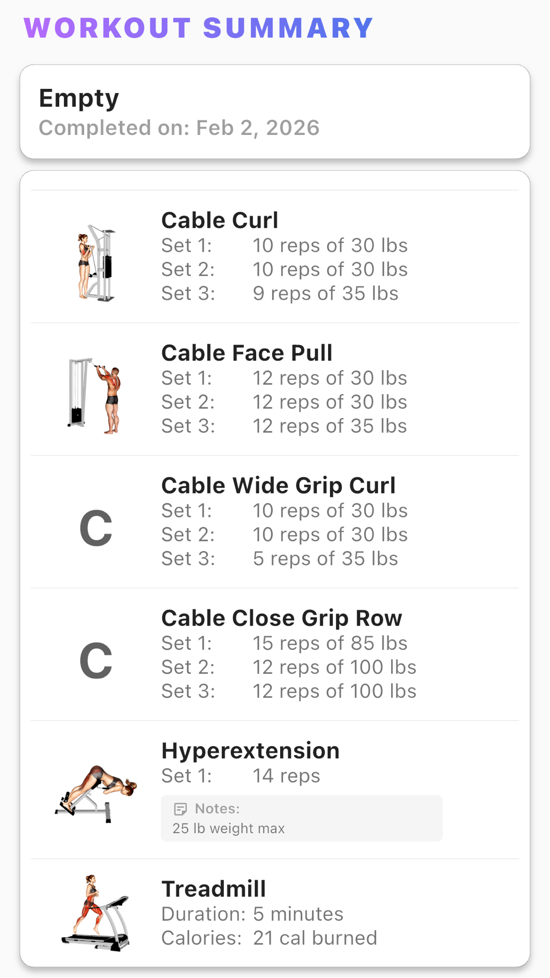Click the "25 lb weight max" note text
This screenshot has width=550, height=978.
[x=228, y=828]
